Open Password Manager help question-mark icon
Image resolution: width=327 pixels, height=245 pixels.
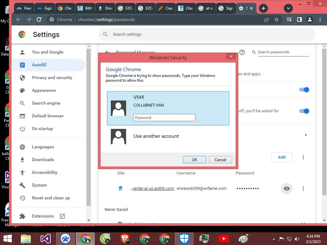(242, 52)
